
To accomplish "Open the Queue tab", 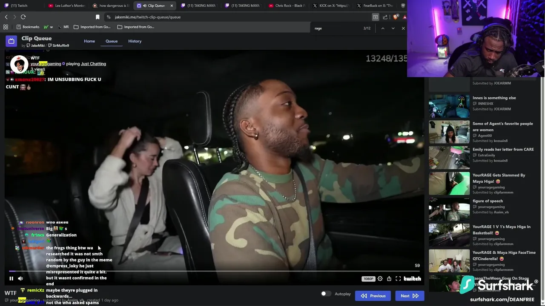I will [x=112, y=41].
